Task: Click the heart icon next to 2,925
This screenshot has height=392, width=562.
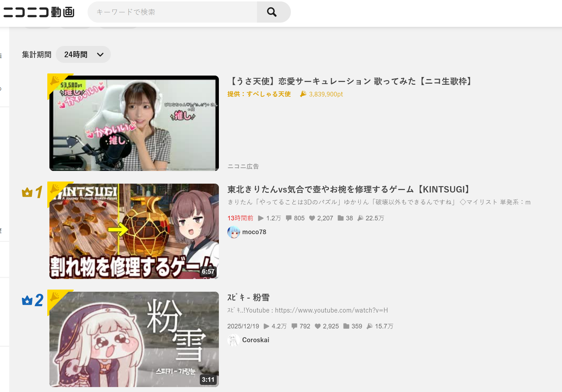Action: point(318,326)
